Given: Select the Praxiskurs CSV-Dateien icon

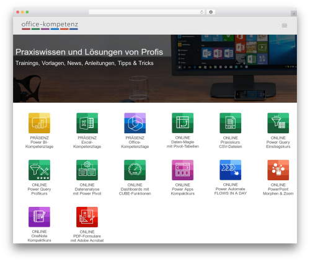Looking at the screenshot, I should (x=230, y=123).
